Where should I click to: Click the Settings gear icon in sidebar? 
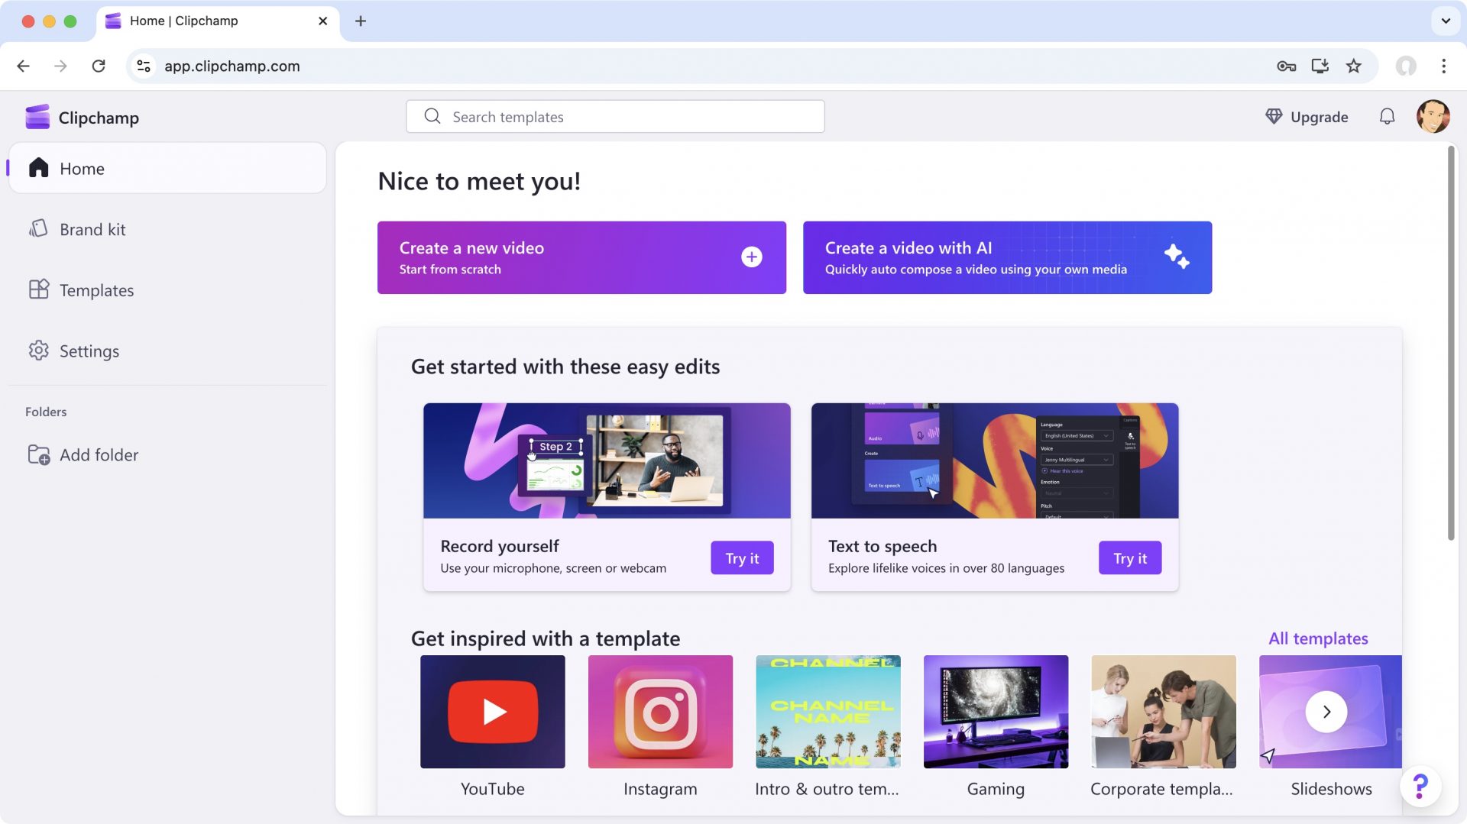[x=39, y=351]
